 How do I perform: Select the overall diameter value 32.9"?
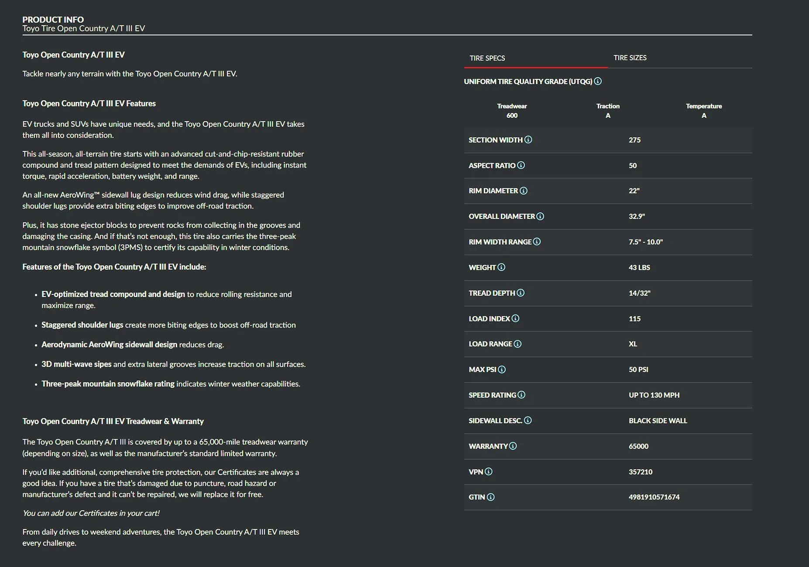tap(637, 216)
